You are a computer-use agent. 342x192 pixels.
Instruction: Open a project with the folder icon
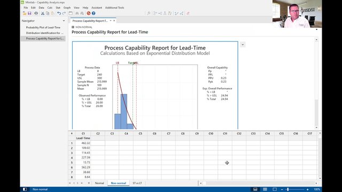point(25,13)
